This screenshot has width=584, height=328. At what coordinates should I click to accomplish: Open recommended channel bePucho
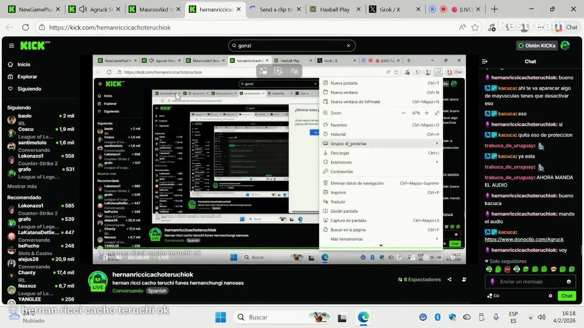pyautogui.click(x=41, y=249)
